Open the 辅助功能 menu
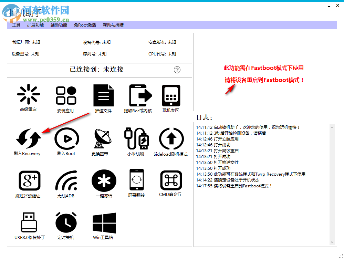This screenshot has width=344, height=259. coord(59,25)
